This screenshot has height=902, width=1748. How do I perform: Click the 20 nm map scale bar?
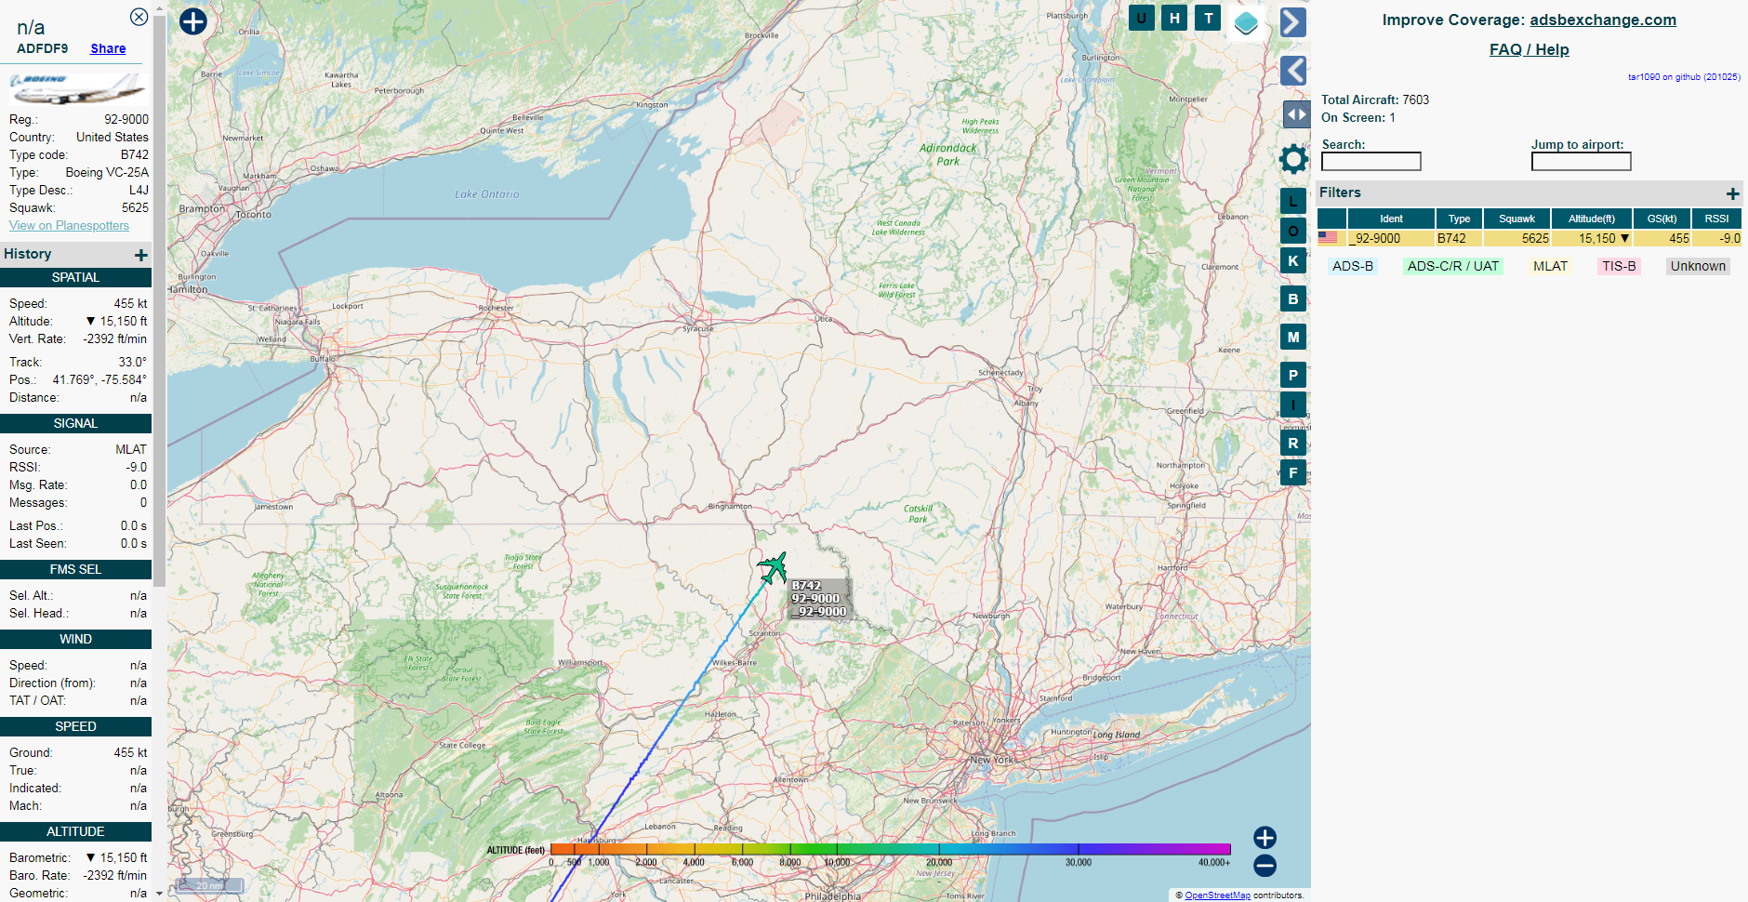coord(209,885)
